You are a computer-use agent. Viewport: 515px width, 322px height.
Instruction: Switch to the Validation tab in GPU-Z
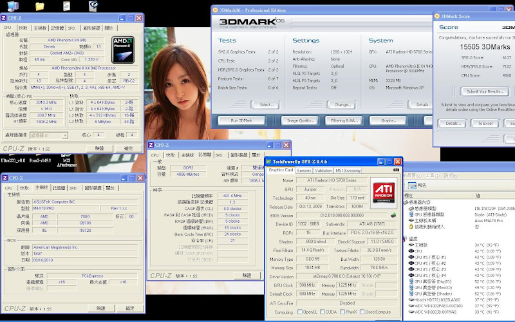click(x=323, y=171)
